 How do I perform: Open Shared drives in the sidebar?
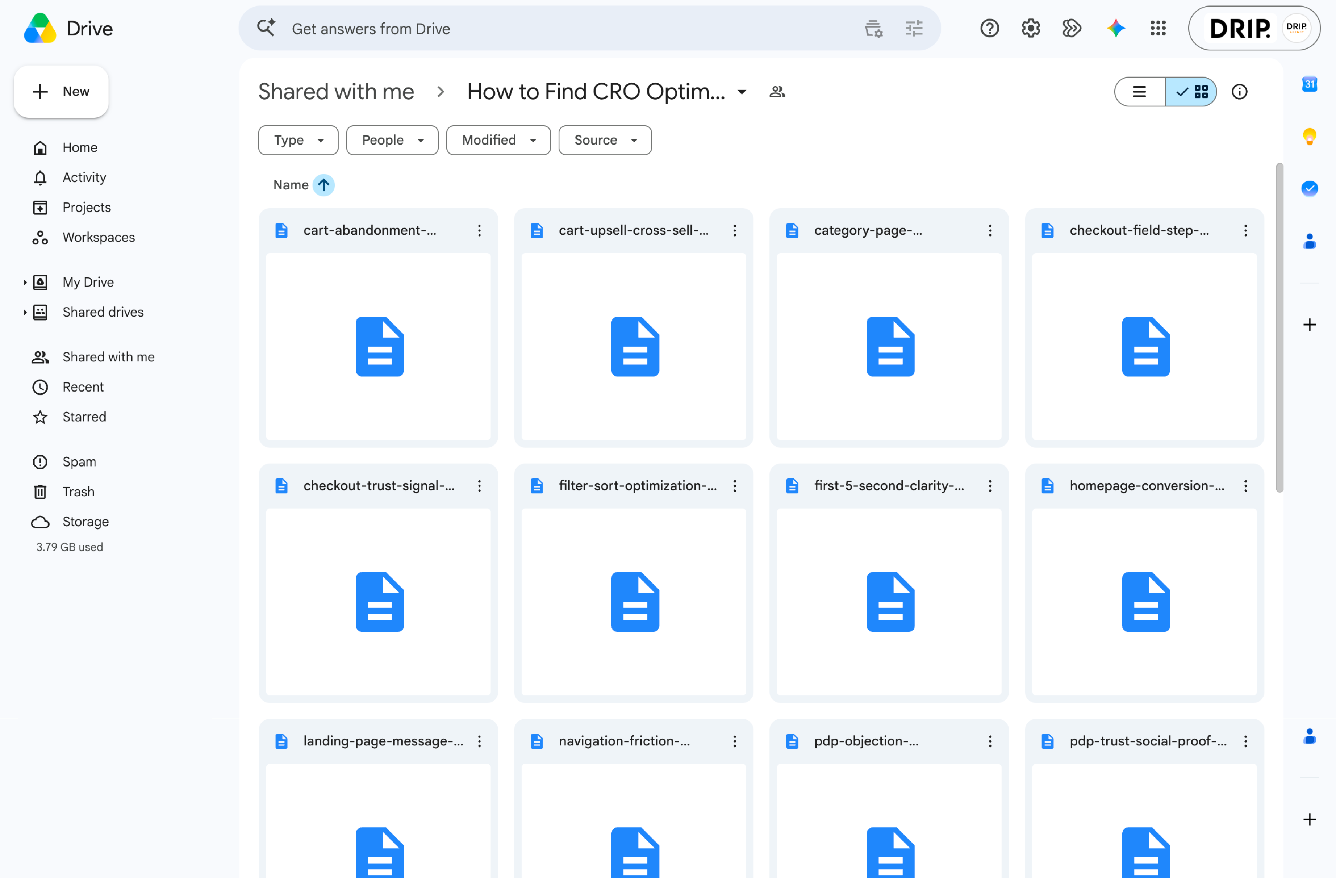pos(103,312)
